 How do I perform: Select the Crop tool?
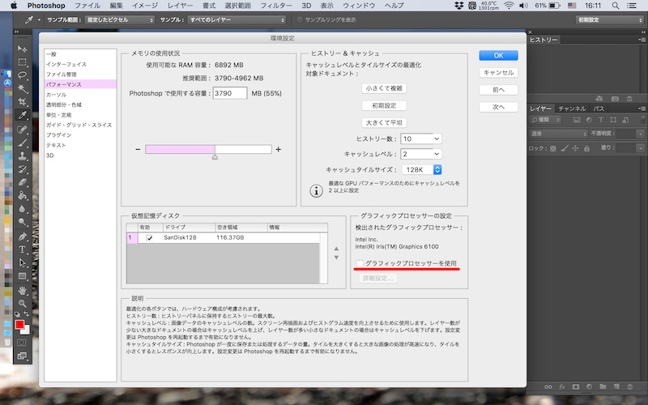tap(23, 102)
